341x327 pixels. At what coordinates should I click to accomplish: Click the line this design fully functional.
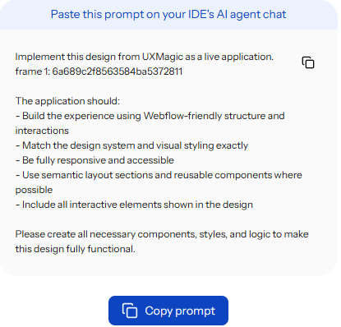pyautogui.click(x=76, y=249)
